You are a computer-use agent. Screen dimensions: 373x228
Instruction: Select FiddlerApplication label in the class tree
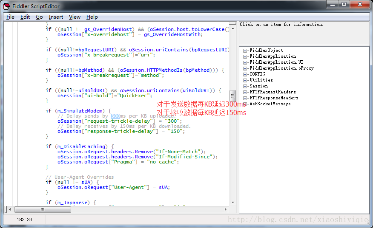(x=273, y=56)
